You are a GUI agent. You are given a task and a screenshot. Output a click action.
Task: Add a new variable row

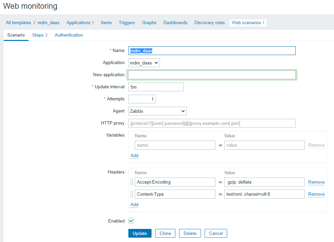(134, 155)
